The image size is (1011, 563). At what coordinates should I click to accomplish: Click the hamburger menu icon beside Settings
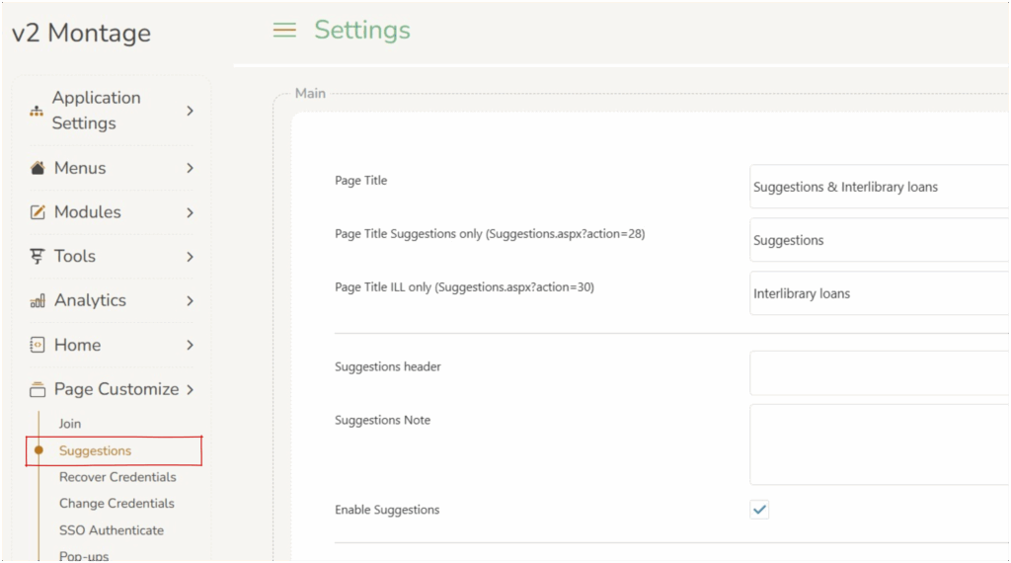(x=284, y=31)
